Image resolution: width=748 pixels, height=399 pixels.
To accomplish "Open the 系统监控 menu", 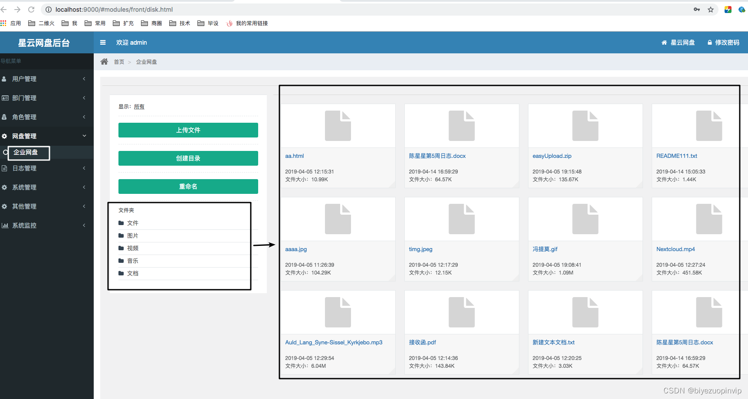I will click(x=47, y=226).
